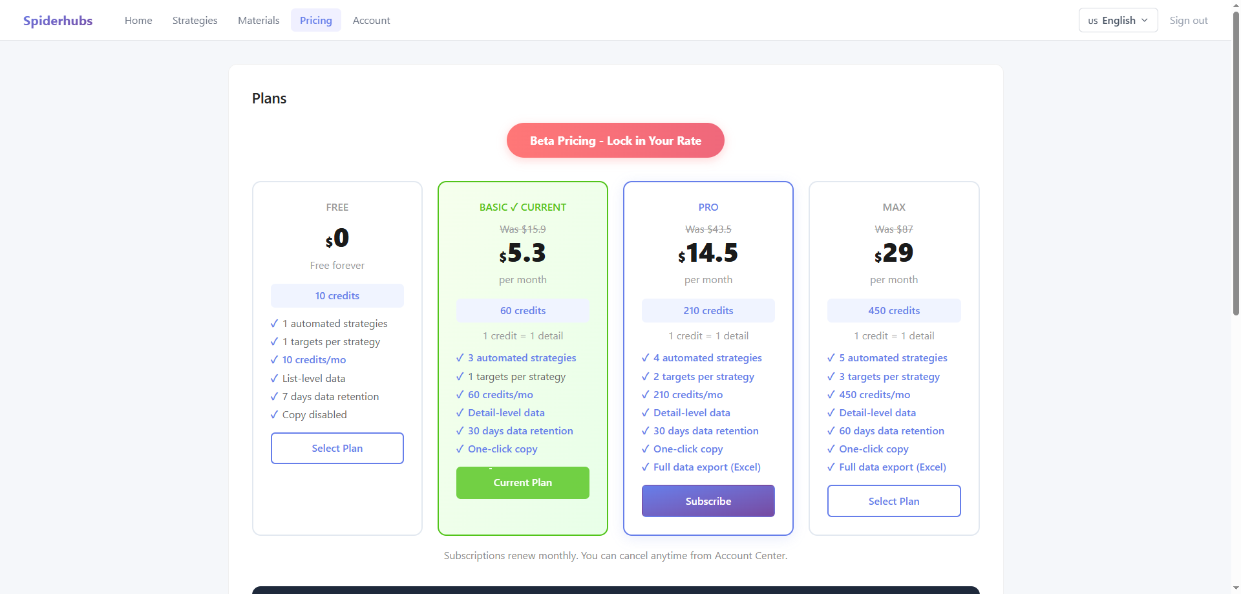The image size is (1241, 594).
Task: Go to the Home menu item
Action: tap(138, 21)
